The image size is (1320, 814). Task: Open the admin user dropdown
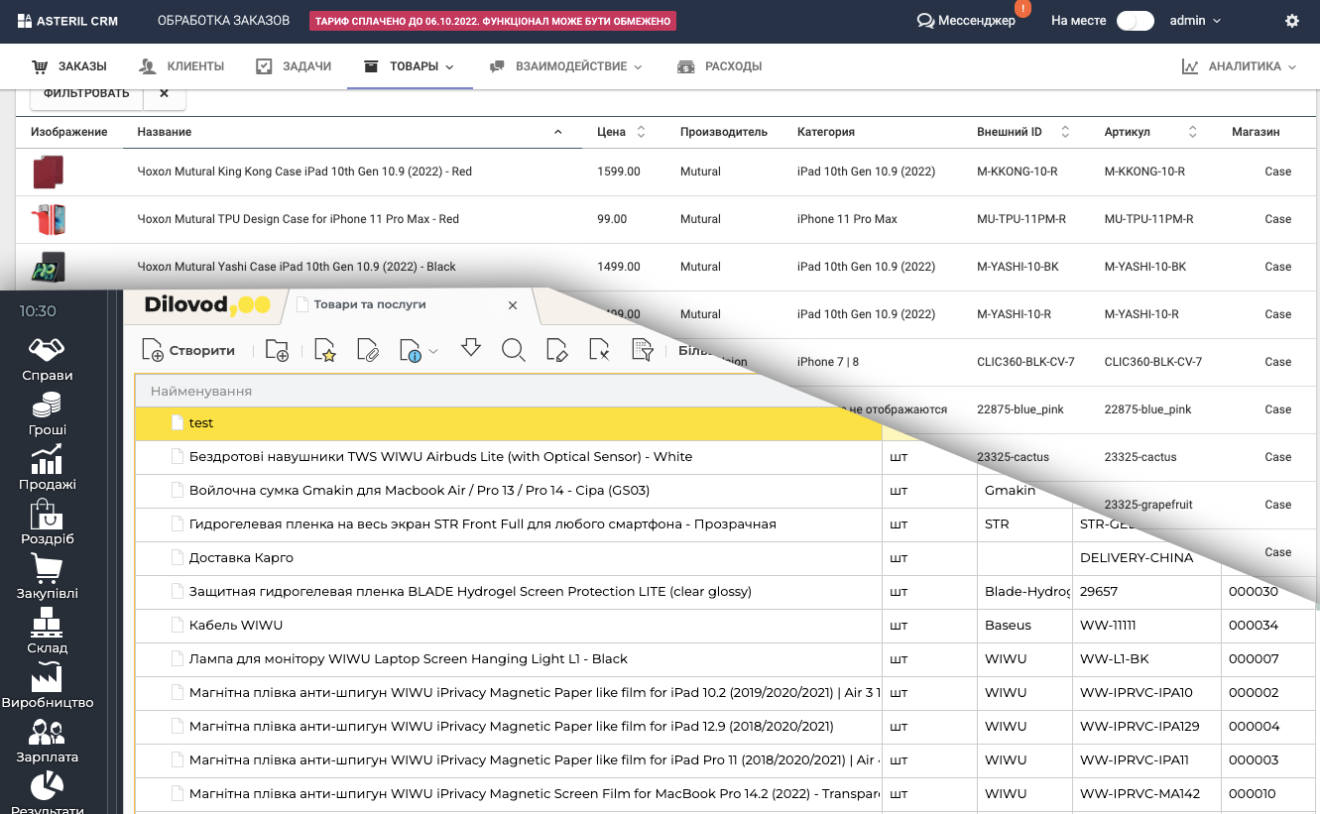[x=1195, y=20]
